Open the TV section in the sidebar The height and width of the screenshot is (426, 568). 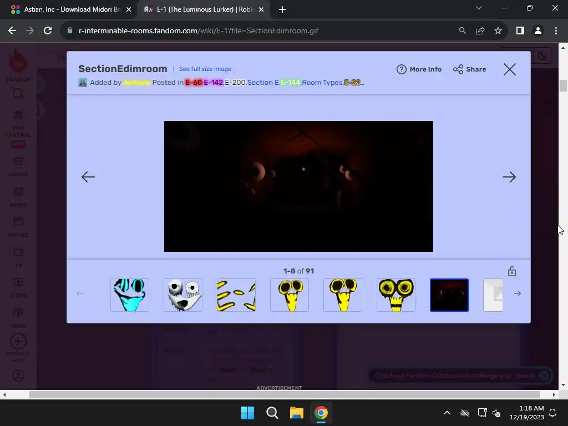pyautogui.click(x=18, y=257)
